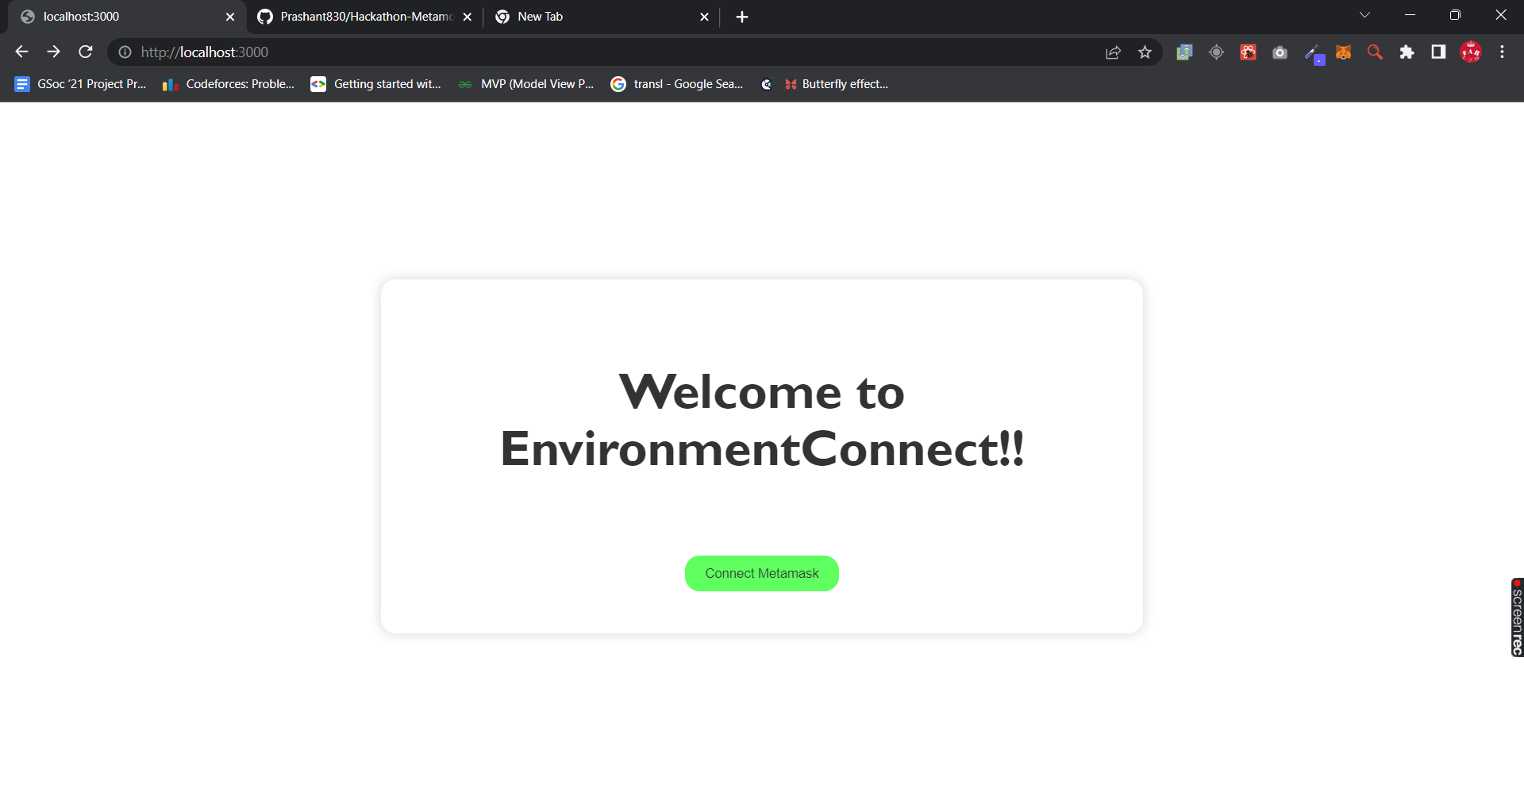Open MVP (Model View P... bookmark
The width and height of the screenshot is (1524, 804).
[x=526, y=84]
